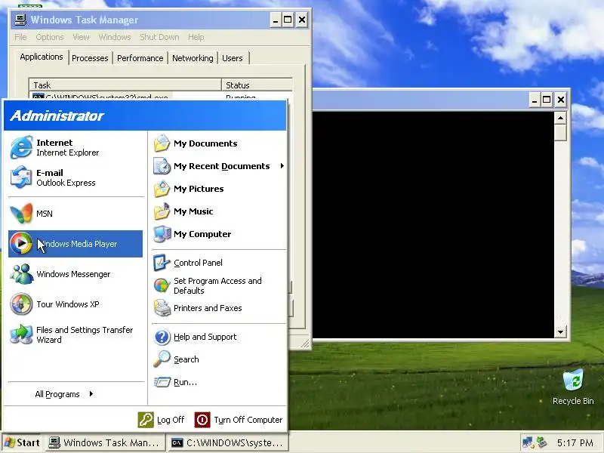
Task: Click the Log Off key icon
Action: coord(146,420)
